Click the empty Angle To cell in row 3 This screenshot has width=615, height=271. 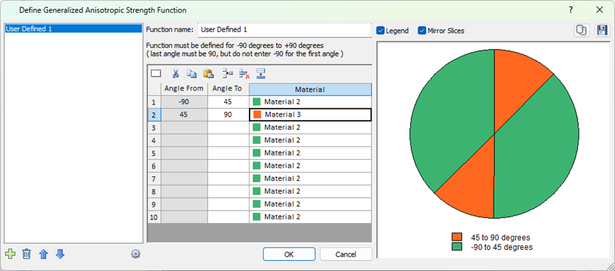tap(229, 127)
